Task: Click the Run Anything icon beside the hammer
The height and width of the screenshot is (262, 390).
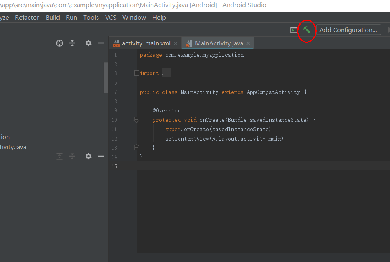Action: pyautogui.click(x=294, y=30)
